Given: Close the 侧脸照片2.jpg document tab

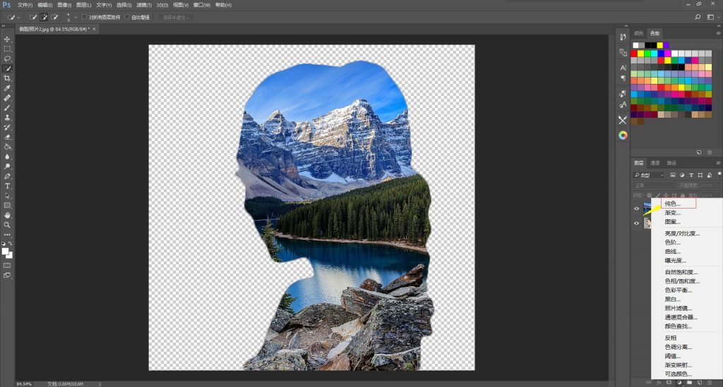Looking at the screenshot, I should click(94, 29).
